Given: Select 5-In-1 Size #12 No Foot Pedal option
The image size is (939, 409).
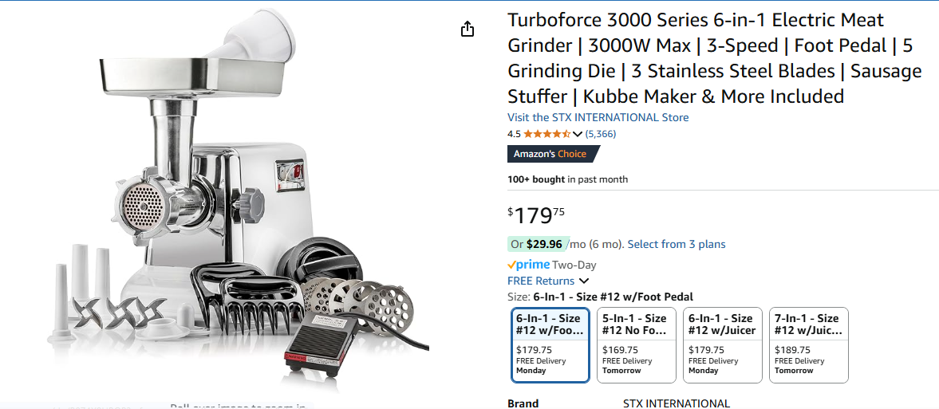Looking at the screenshot, I should tap(637, 345).
